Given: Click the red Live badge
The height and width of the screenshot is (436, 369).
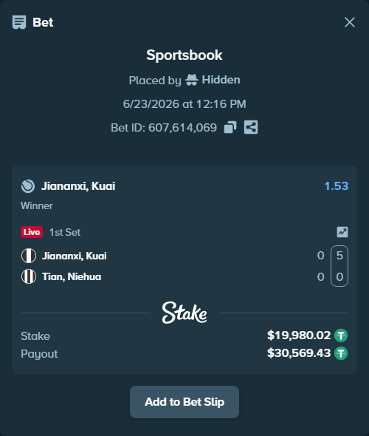Looking at the screenshot, I should click(x=32, y=232).
